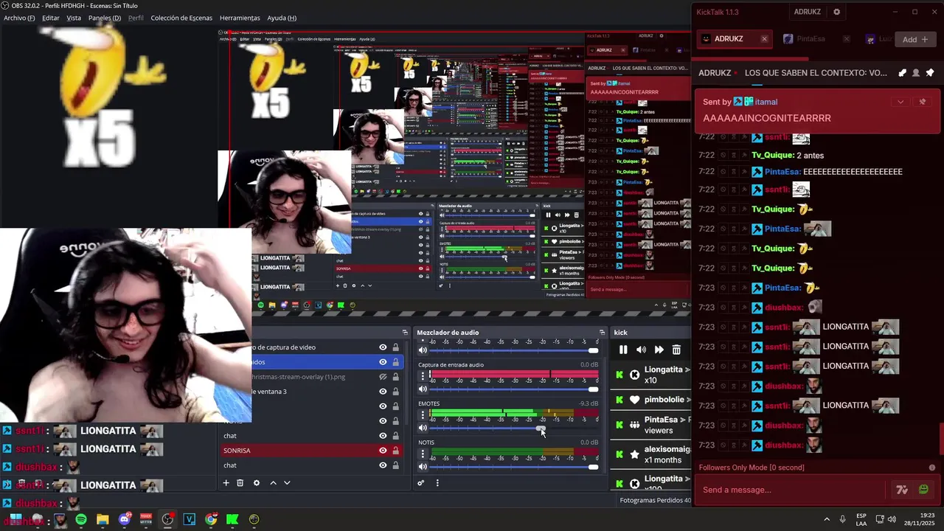Image resolution: width=944 pixels, height=531 pixels.
Task: Open the Herramientas menu
Action: (x=240, y=18)
